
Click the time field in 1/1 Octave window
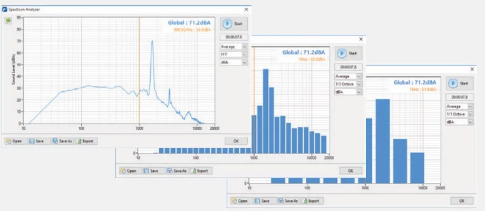click(x=460, y=97)
